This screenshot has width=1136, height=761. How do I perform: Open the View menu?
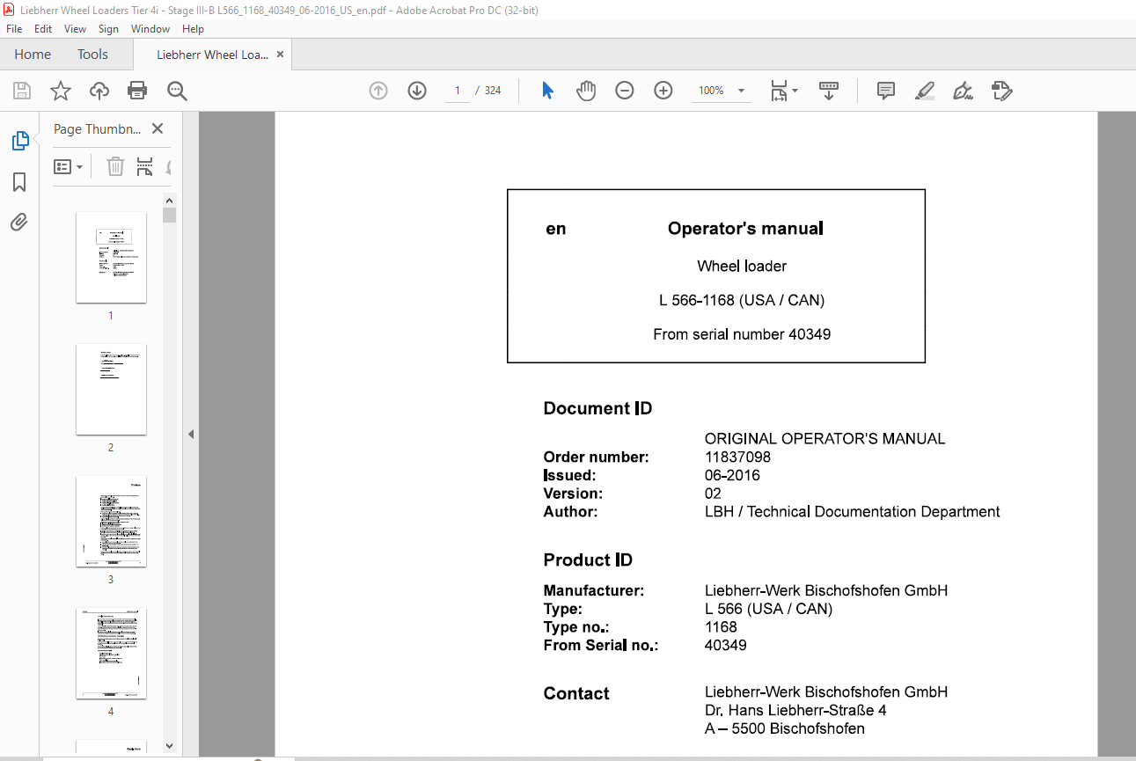(x=75, y=29)
